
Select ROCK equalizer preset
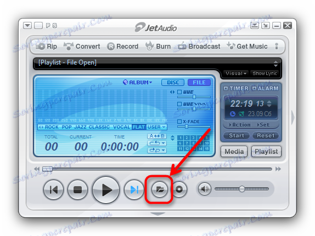[52, 127]
